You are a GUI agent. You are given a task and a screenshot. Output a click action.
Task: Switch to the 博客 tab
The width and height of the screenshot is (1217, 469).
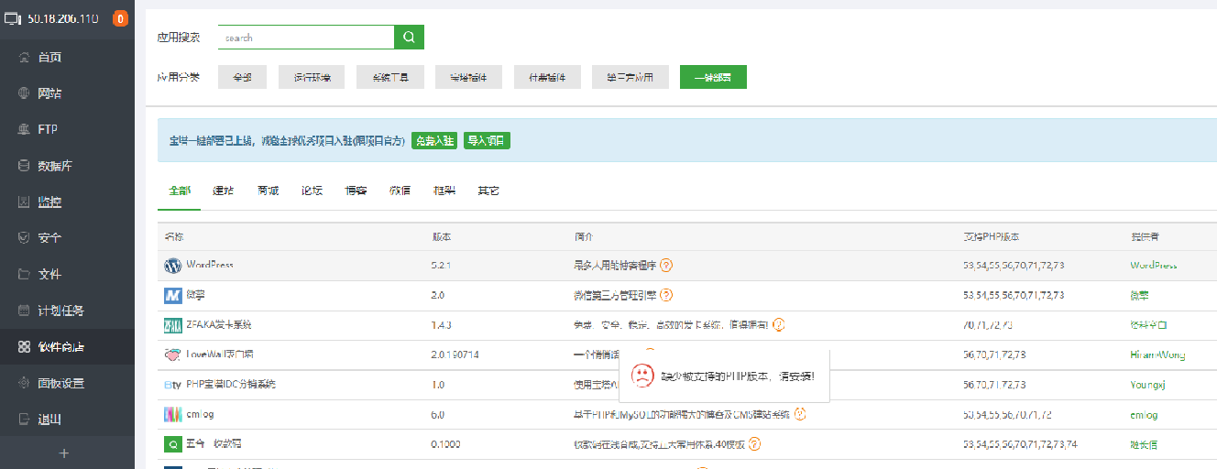[356, 191]
